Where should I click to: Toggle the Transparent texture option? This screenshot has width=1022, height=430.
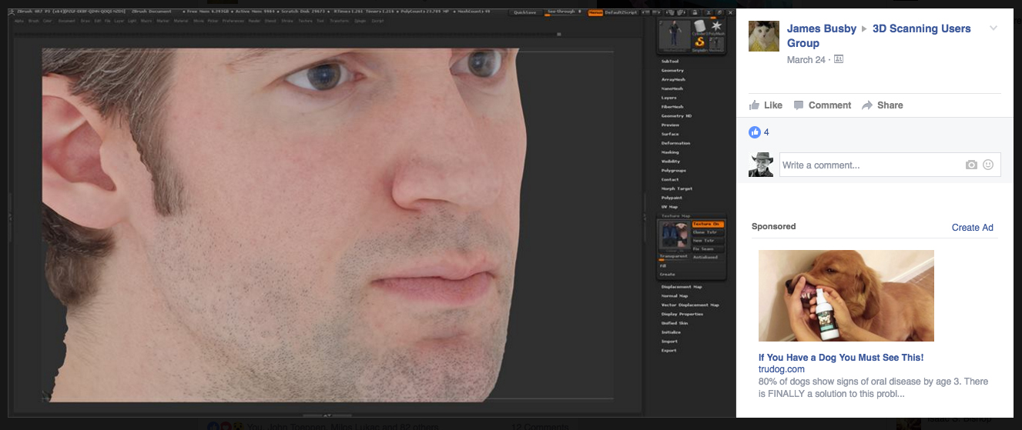click(673, 257)
